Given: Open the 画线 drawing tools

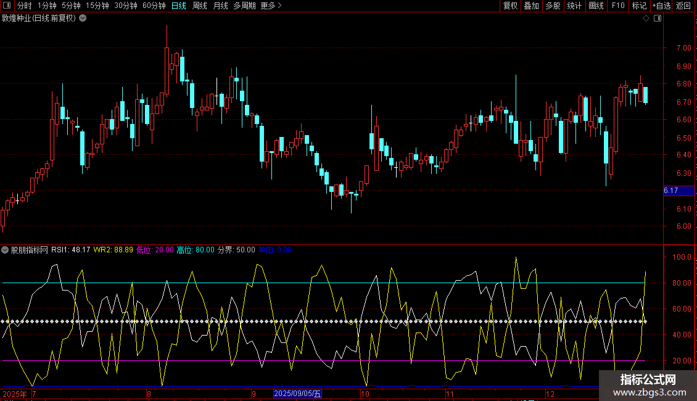Looking at the screenshot, I should coord(596,6).
